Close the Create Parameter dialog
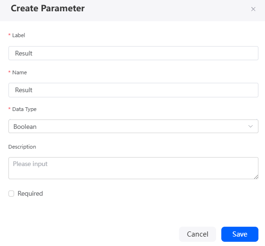The width and height of the screenshot is (265, 246). pyautogui.click(x=253, y=9)
